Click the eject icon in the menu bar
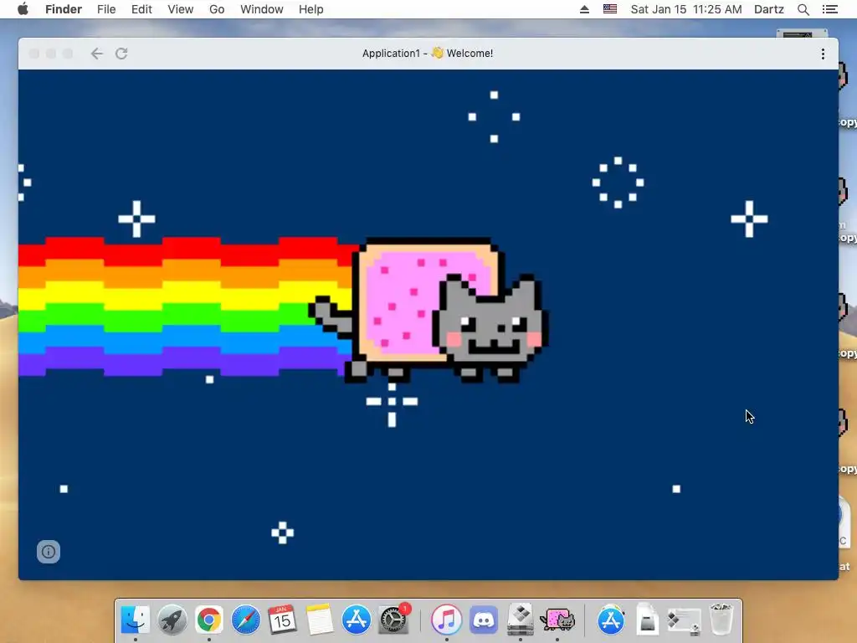Image resolution: width=857 pixels, height=643 pixels. pyautogui.click(x=584, y=9)
